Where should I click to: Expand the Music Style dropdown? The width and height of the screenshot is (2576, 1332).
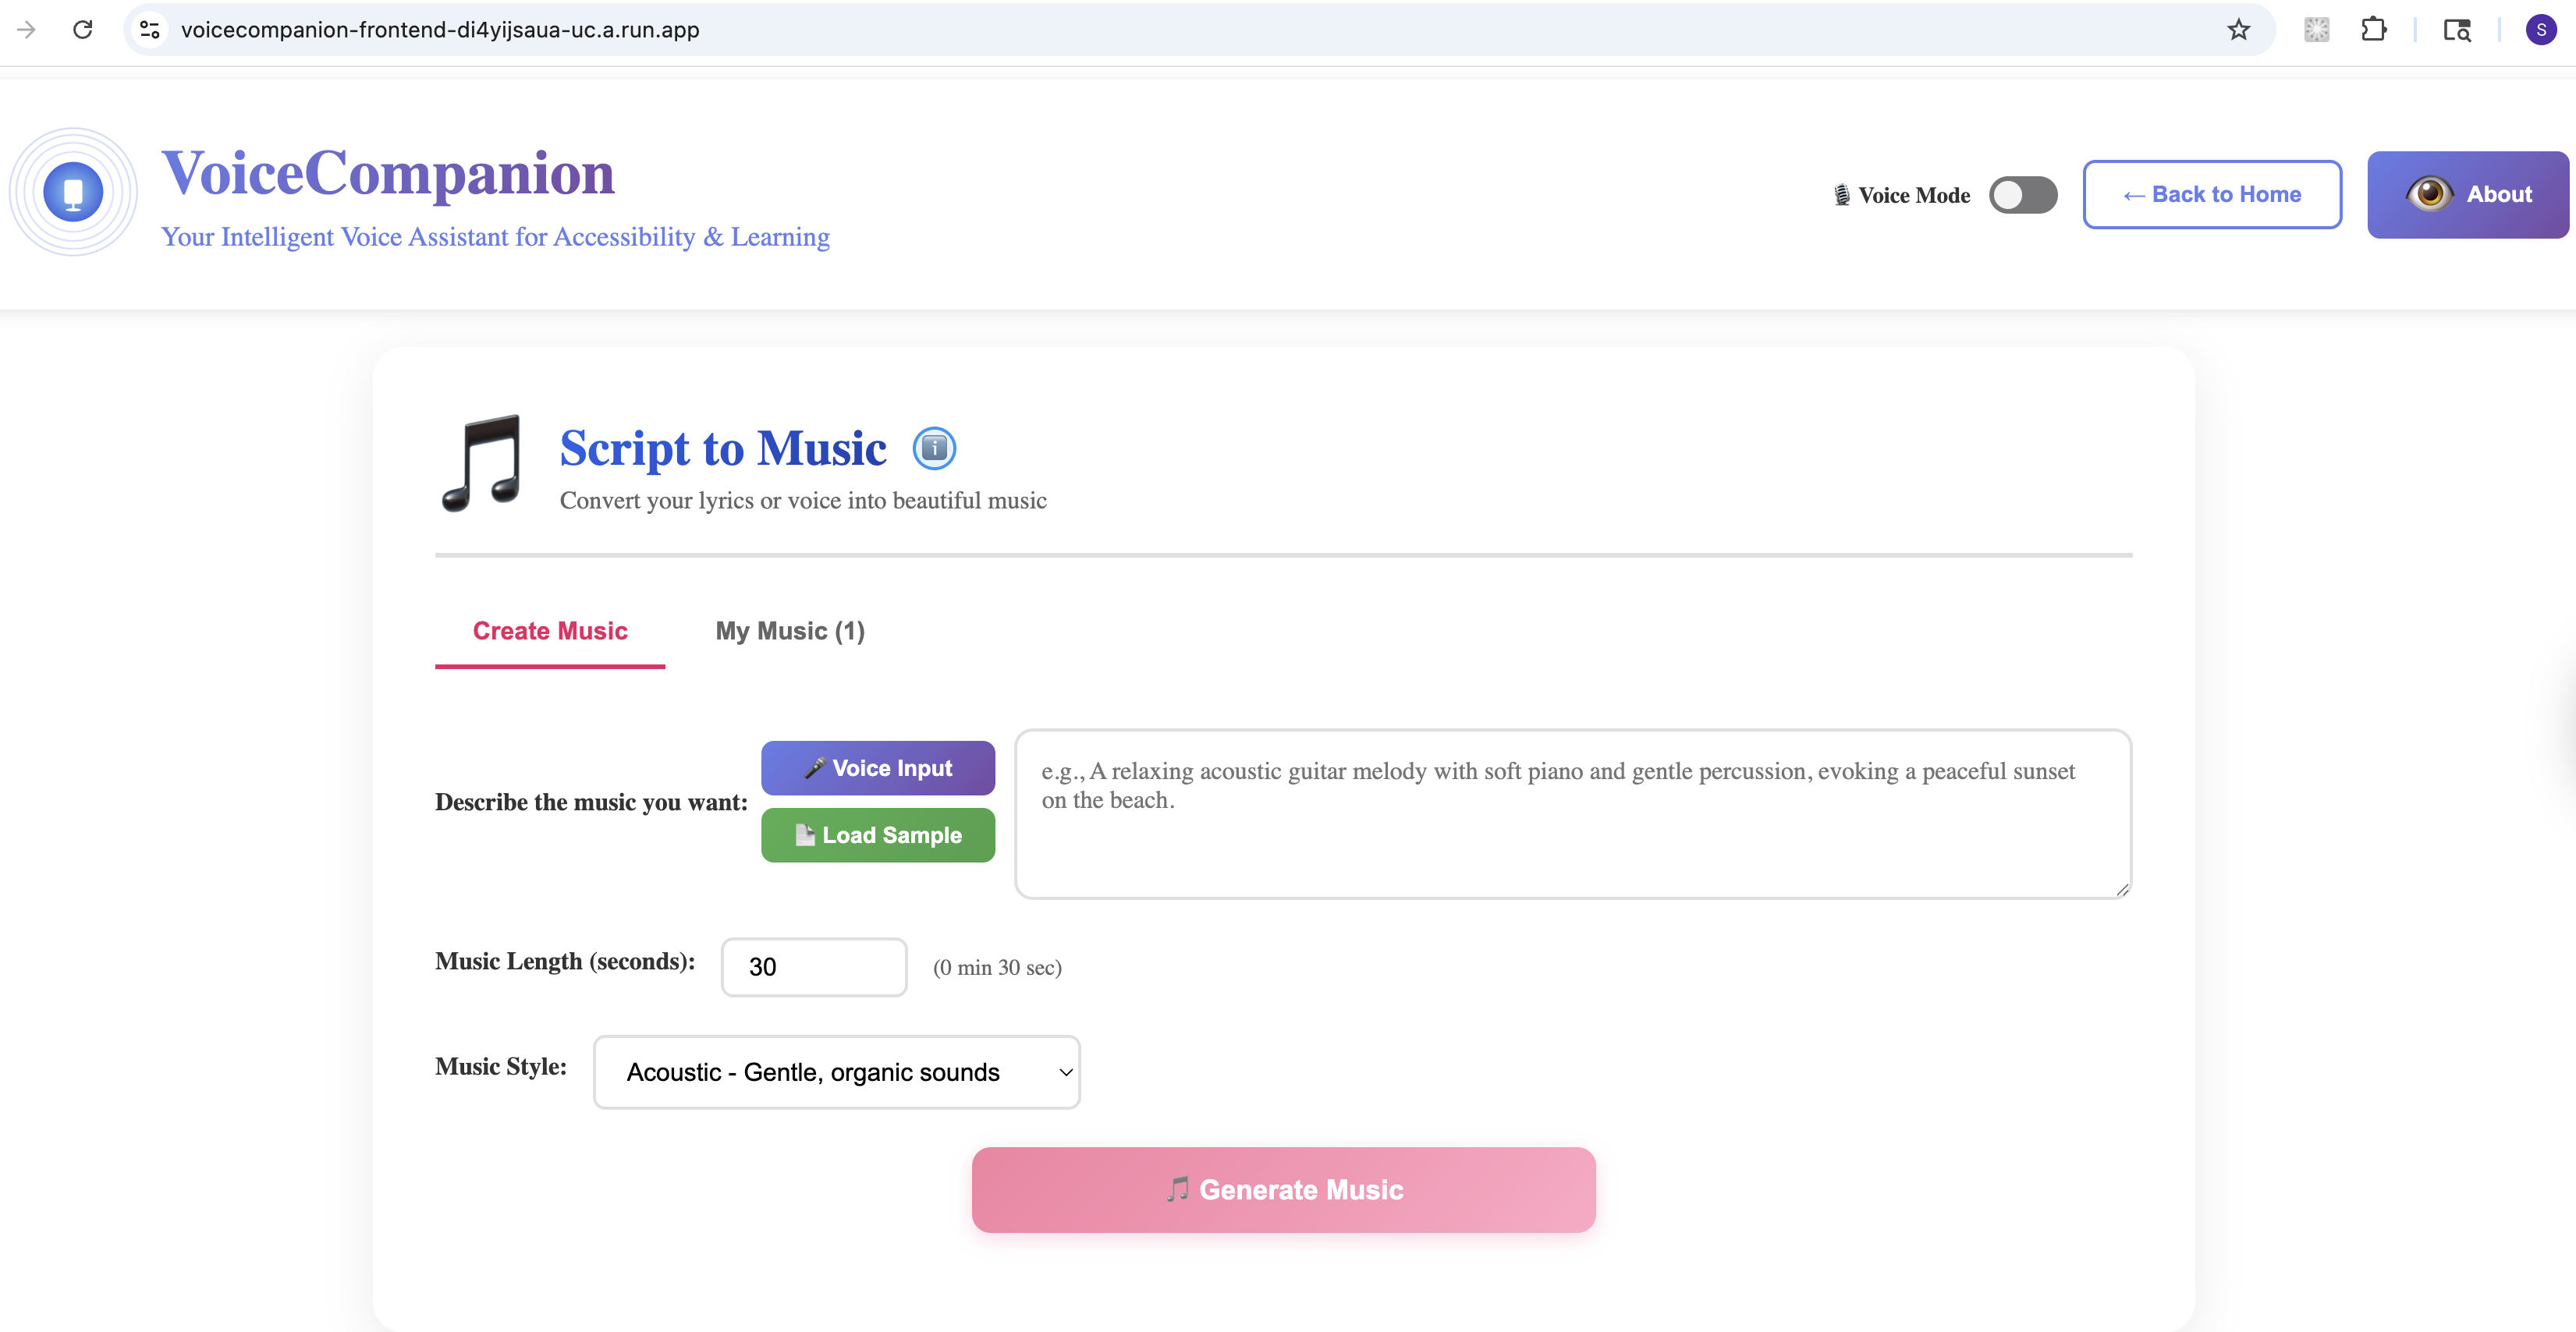pos(836,1072)
